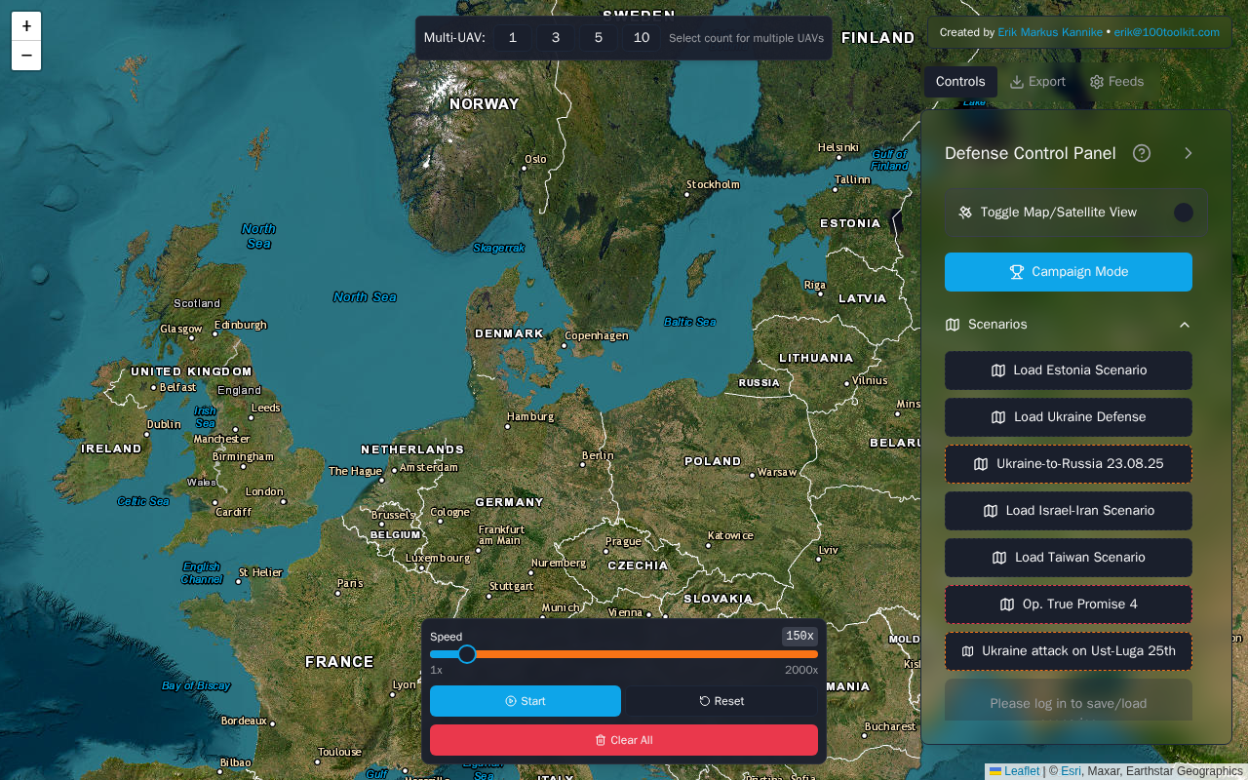Open help via the question mark icon
The height and width of the screenshot is (780, 1248).
[x=1142, y=153]
